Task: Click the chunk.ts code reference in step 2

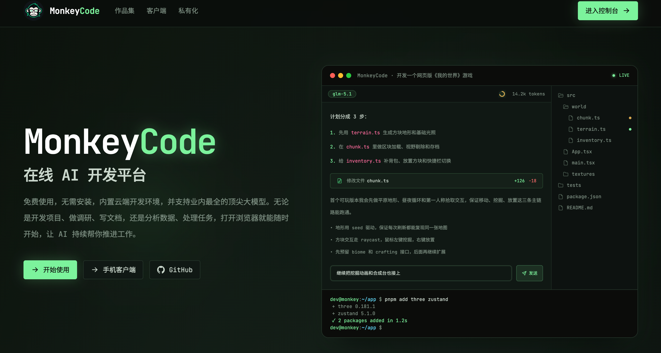Action: point(358,147)
